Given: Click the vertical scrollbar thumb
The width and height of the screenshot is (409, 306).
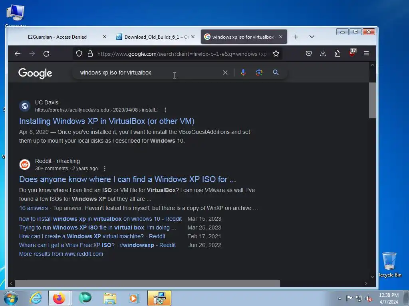Looking at the screenshot, I should point(372,100).
